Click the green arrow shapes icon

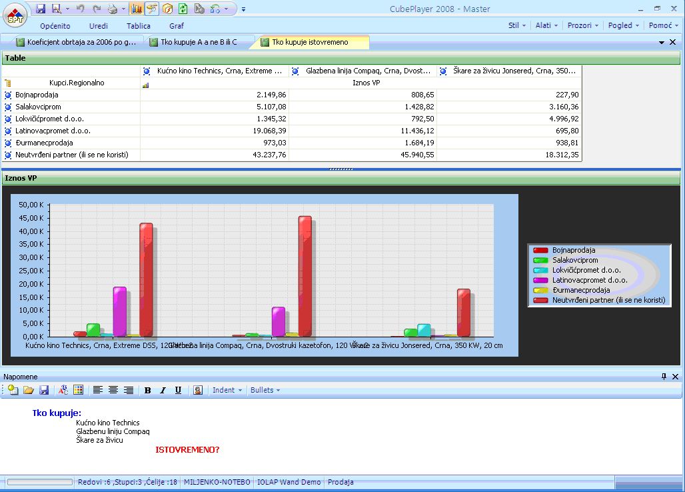(215, 9)
